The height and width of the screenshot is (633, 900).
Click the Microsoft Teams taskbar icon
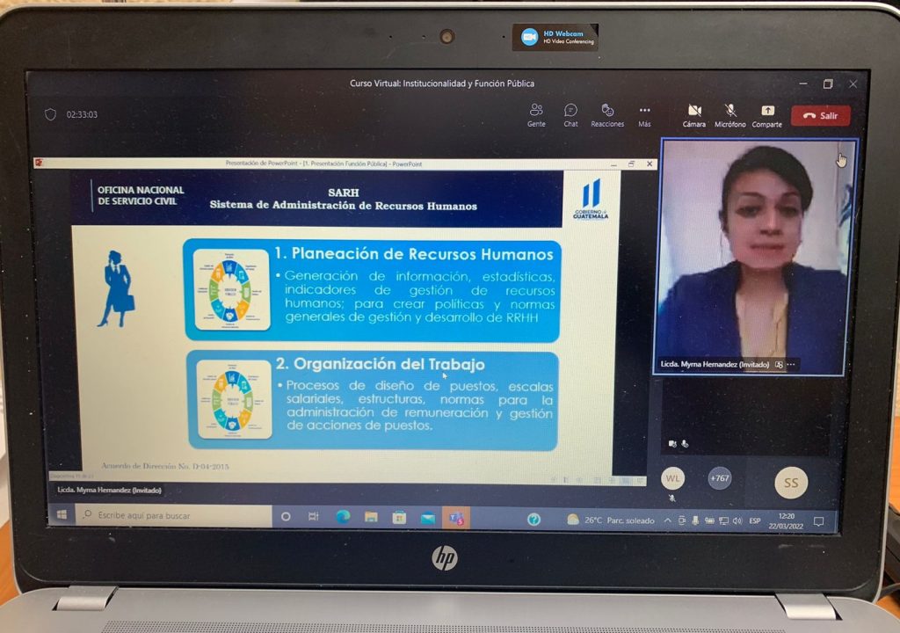(x=456, y=519)
